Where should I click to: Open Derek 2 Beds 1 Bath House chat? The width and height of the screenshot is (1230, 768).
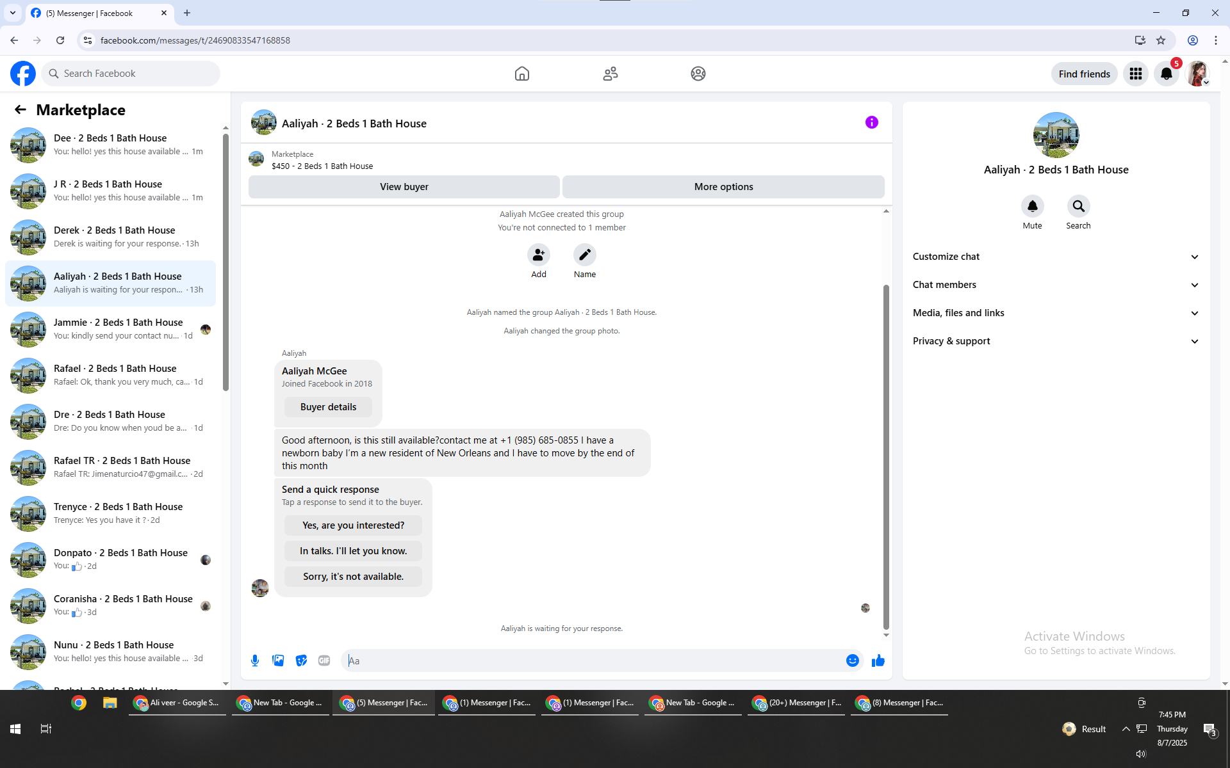pyautogui.click(x=110, y=237)
